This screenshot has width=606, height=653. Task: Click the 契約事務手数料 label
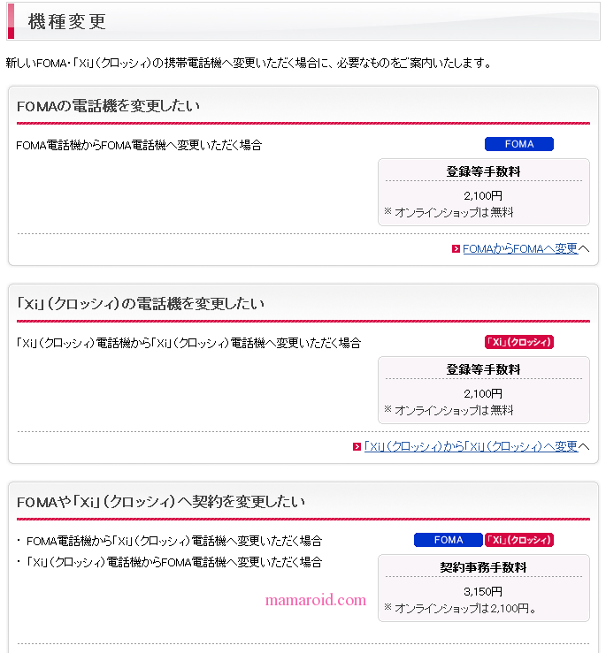pos(483,567)
